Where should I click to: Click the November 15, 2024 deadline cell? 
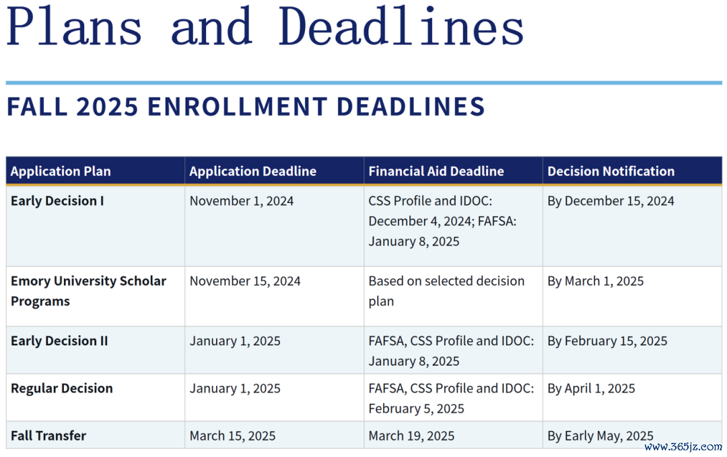[x=245, y=281]
